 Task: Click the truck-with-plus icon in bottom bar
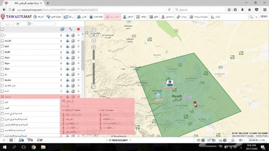40,140
